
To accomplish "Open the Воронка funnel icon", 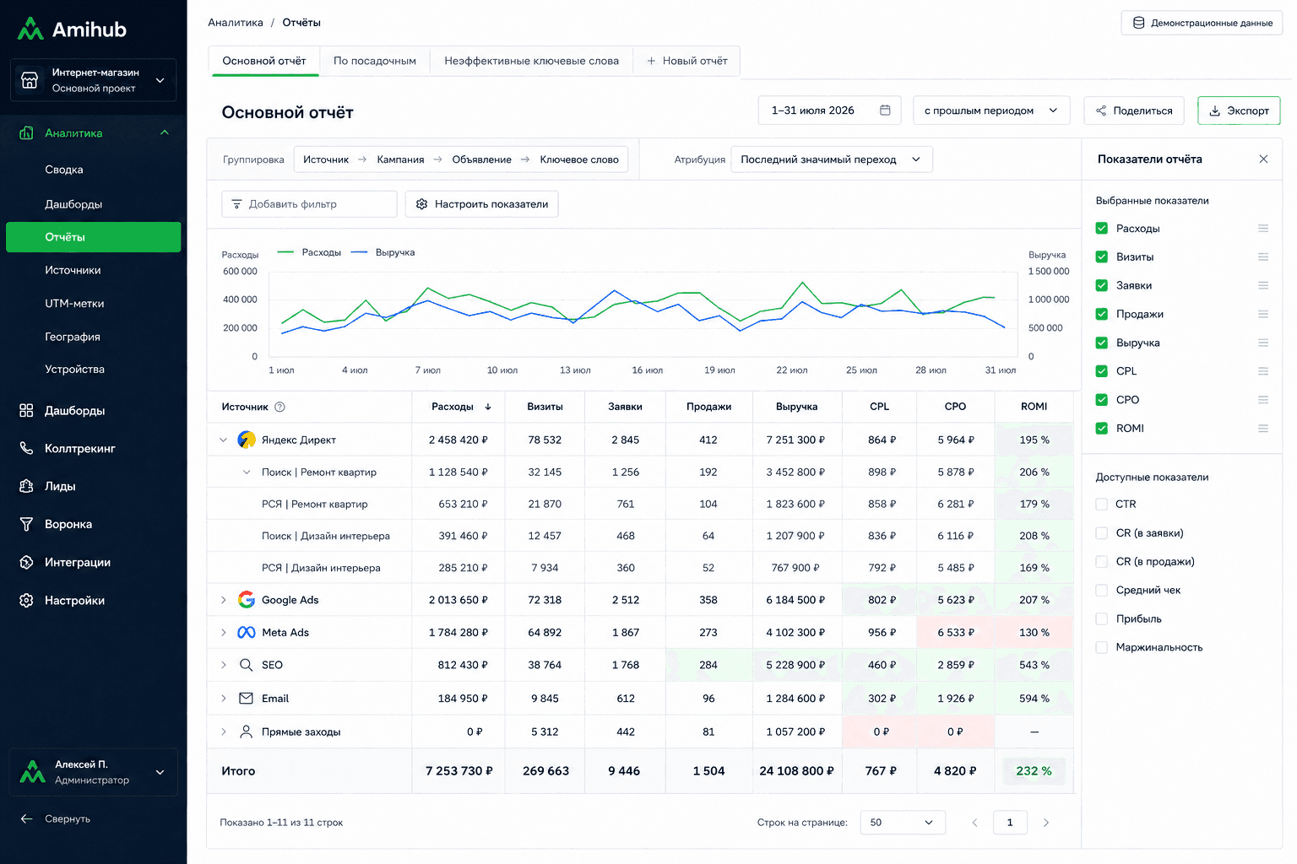I will pos(26,524).
